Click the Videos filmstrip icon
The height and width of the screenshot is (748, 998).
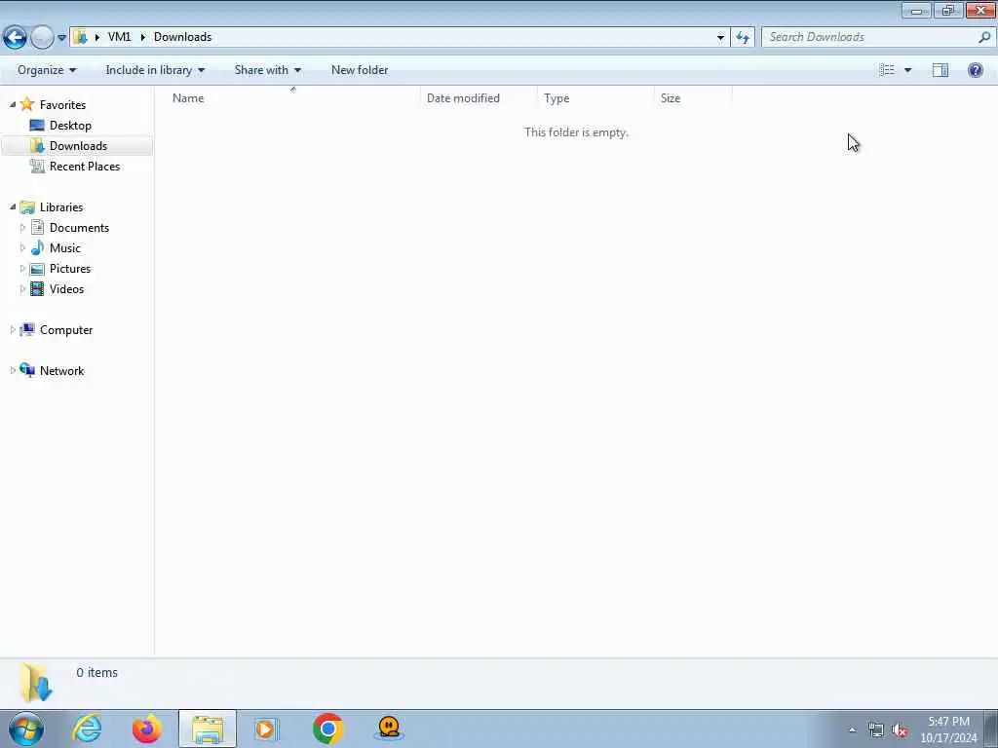[x=37, y=288]
